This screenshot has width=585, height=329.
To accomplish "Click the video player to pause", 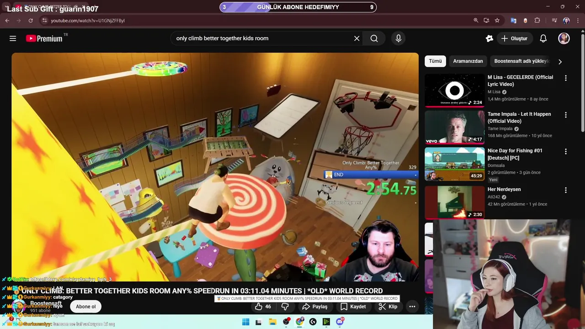I will point(215,167).
